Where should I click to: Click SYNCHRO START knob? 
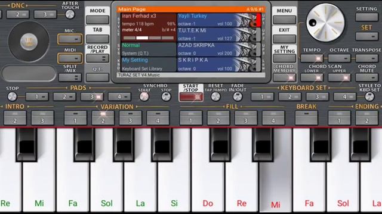[144, 96]
